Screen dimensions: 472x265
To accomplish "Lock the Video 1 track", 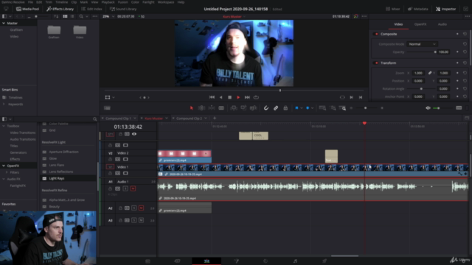I will 110,174.
